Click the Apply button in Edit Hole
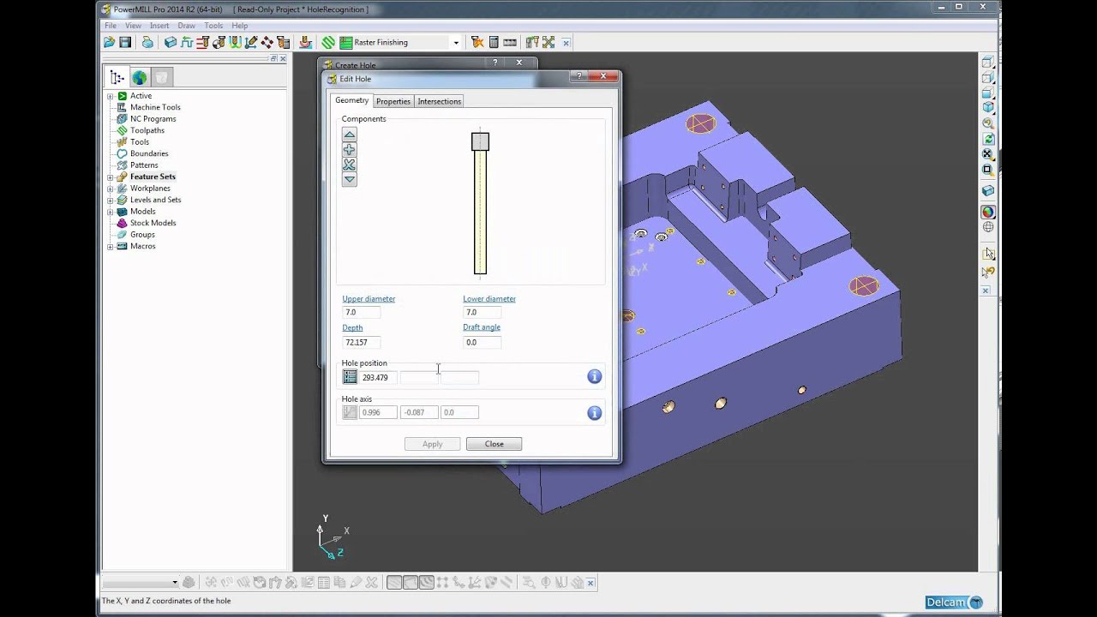Viewport: 1097px width, 617px height. [x=432, y=444]
